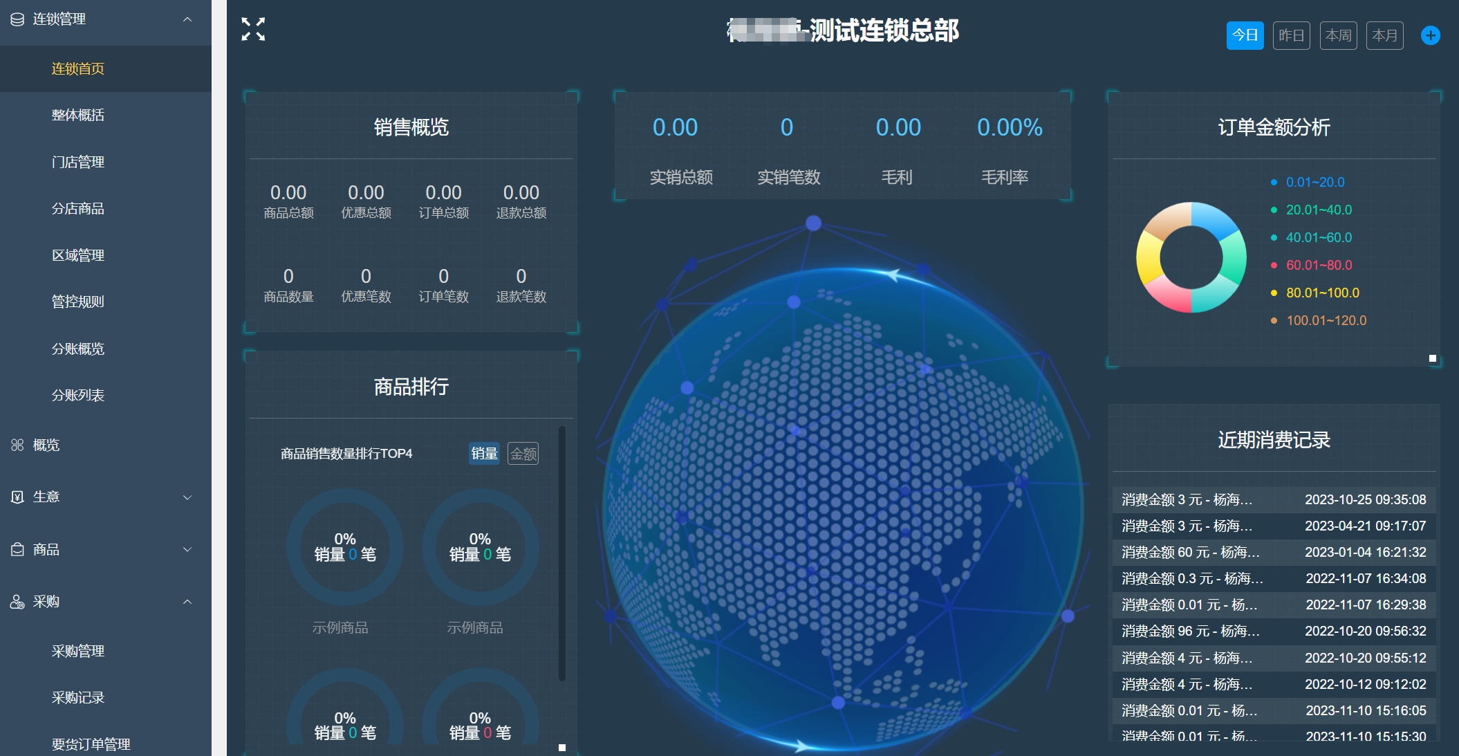Click the blue plus circle icon
The height and width of the screenshot is (756, 1459).
pos(1430,35)
